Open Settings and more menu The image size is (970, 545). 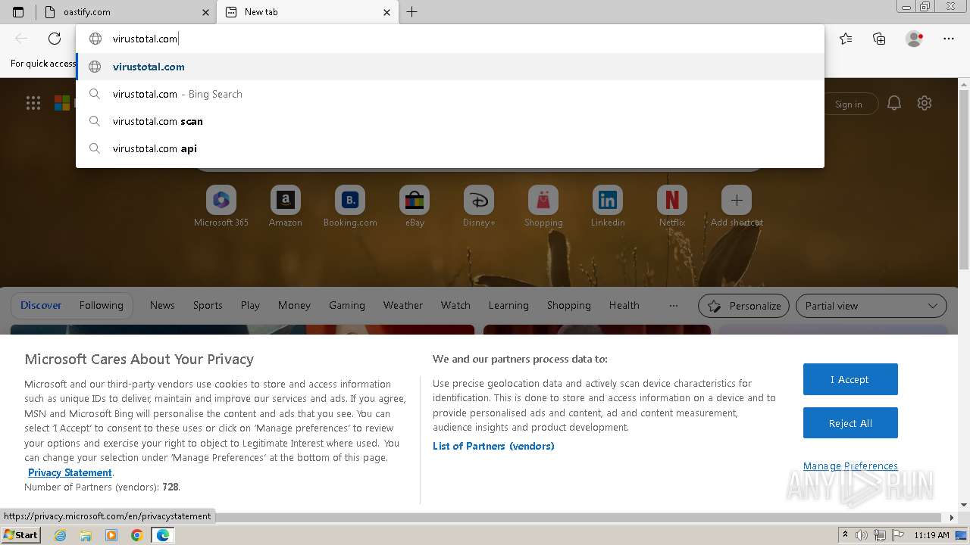coord(949,39)
